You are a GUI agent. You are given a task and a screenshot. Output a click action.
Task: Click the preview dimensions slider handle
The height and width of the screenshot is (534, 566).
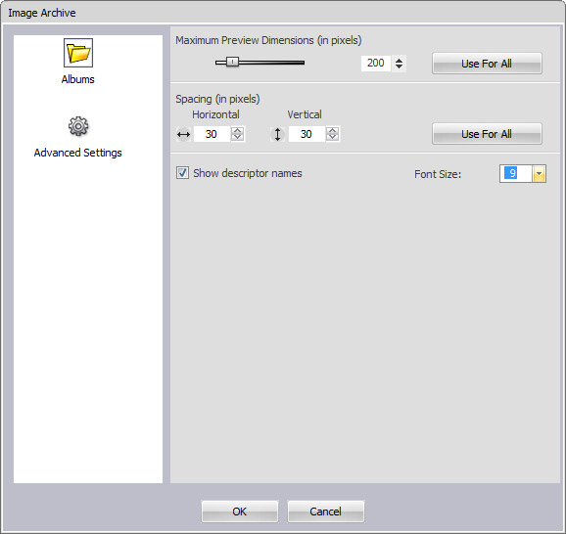tap(232, 62)
